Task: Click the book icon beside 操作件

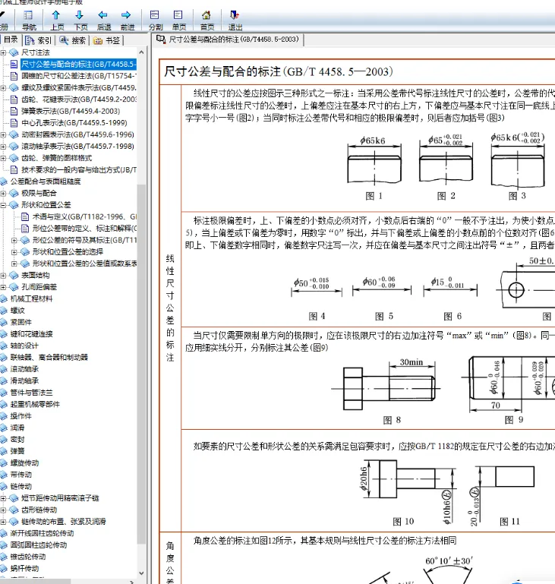Action: (4, 416)
